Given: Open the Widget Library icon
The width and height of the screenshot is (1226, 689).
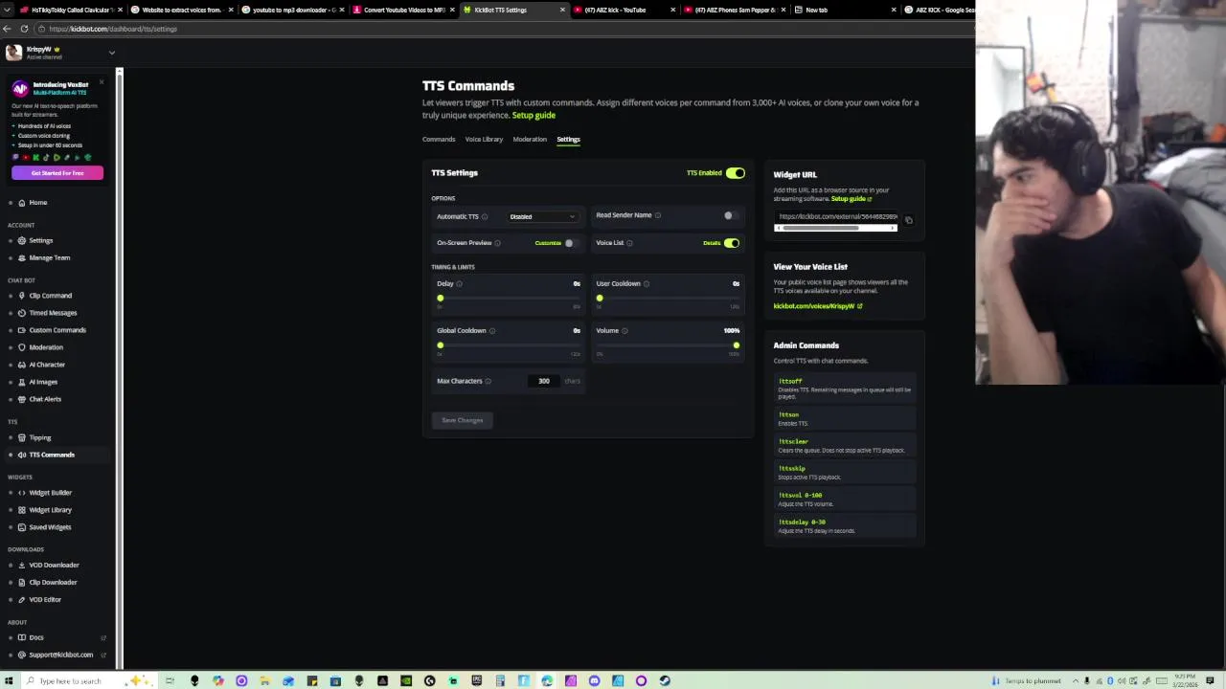Looking at the screenshot, I should (22, 510).
